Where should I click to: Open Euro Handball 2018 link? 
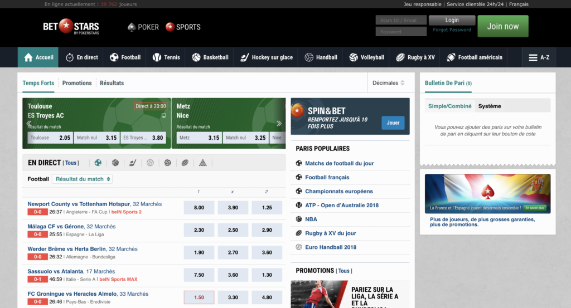(x=331, y=247)
